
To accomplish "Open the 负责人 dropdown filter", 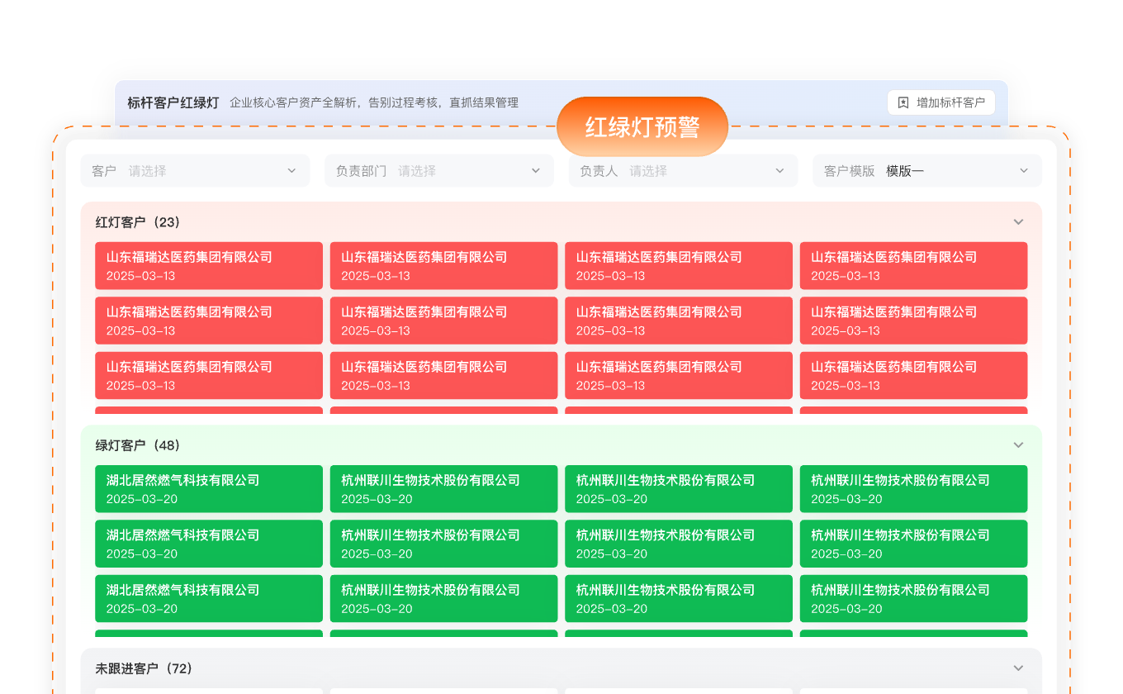I will [683, 171].
